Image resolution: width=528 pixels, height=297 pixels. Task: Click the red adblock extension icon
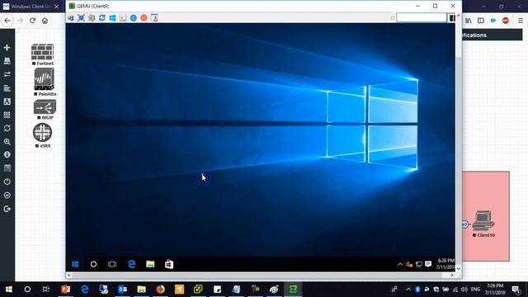coord(505,21)
